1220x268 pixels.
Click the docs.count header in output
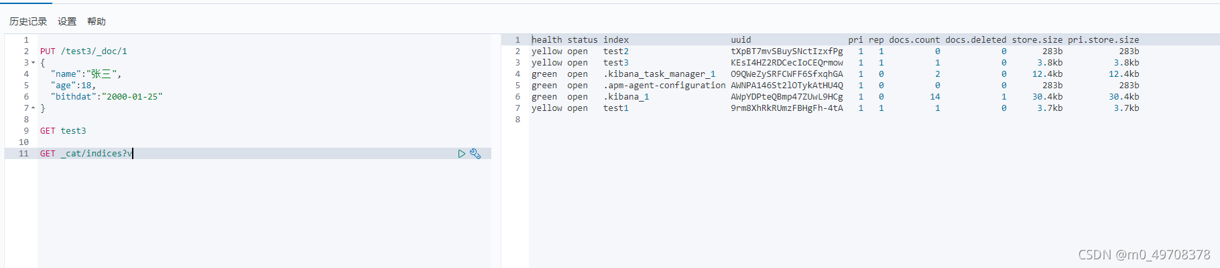914,40
